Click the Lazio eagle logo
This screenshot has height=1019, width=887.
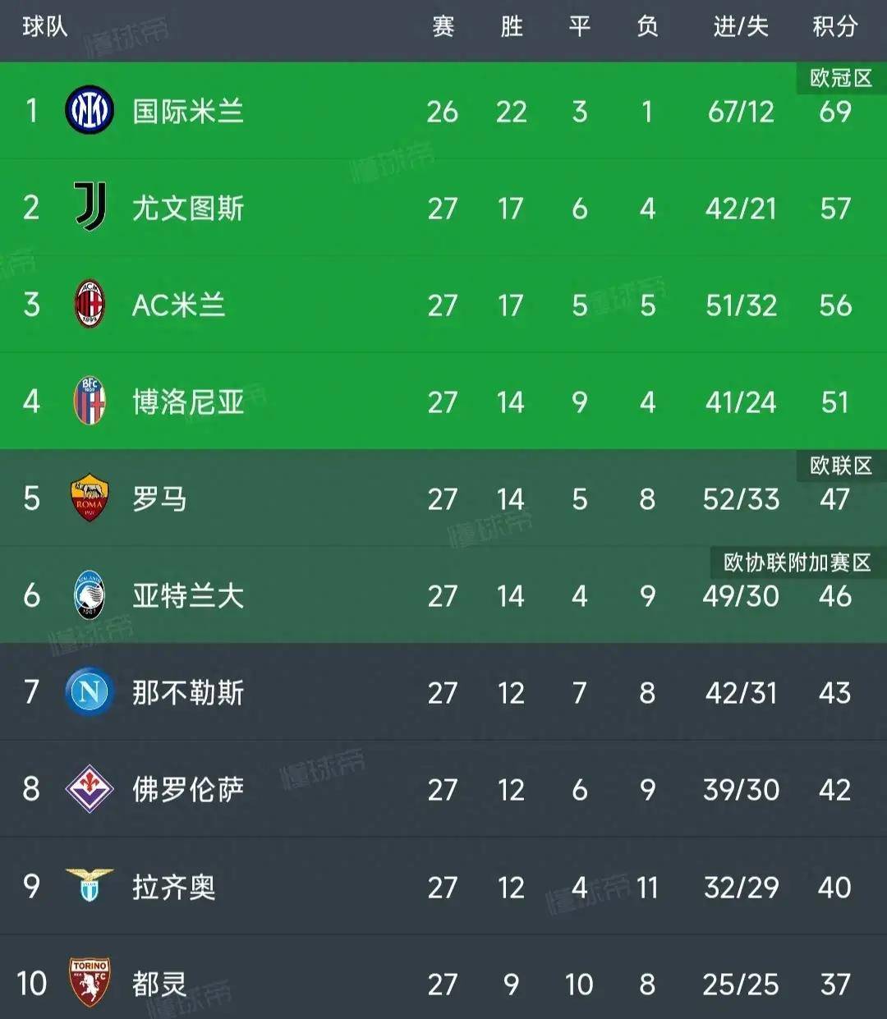click(90, 886)
